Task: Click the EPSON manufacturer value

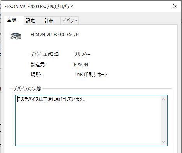Action: tap(81, 65)
